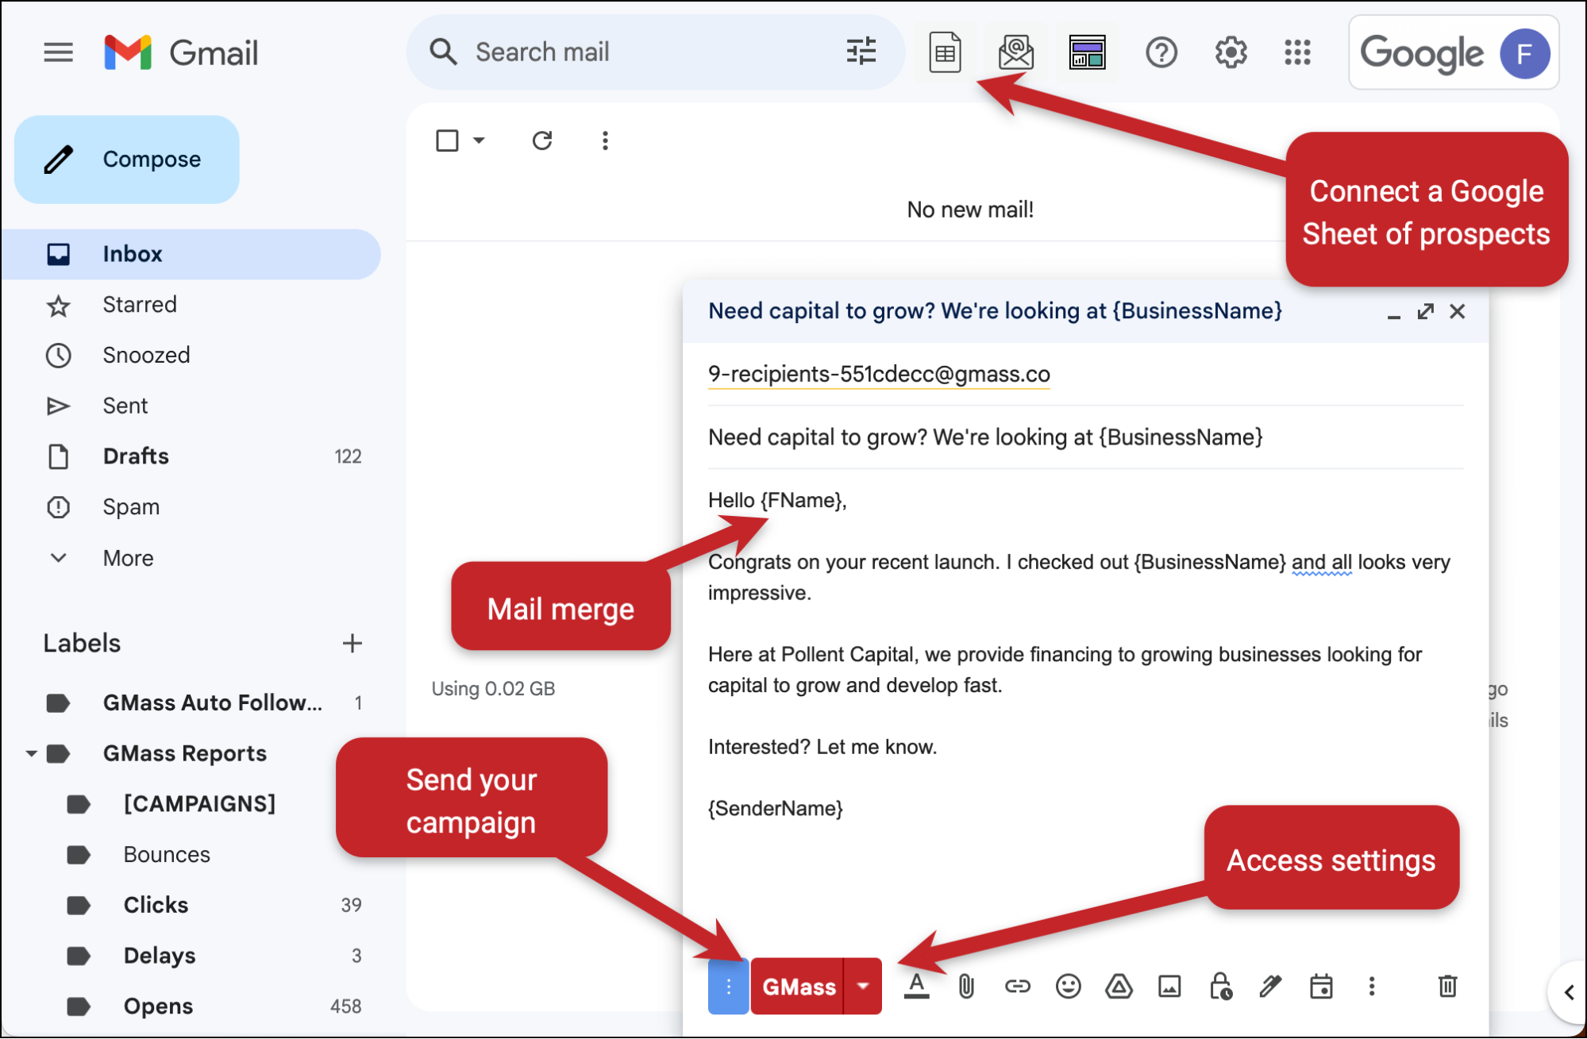Screen dimensions: 1587x1039
Task: Click the blue GMass options handle
Action: tap(728, 986)
